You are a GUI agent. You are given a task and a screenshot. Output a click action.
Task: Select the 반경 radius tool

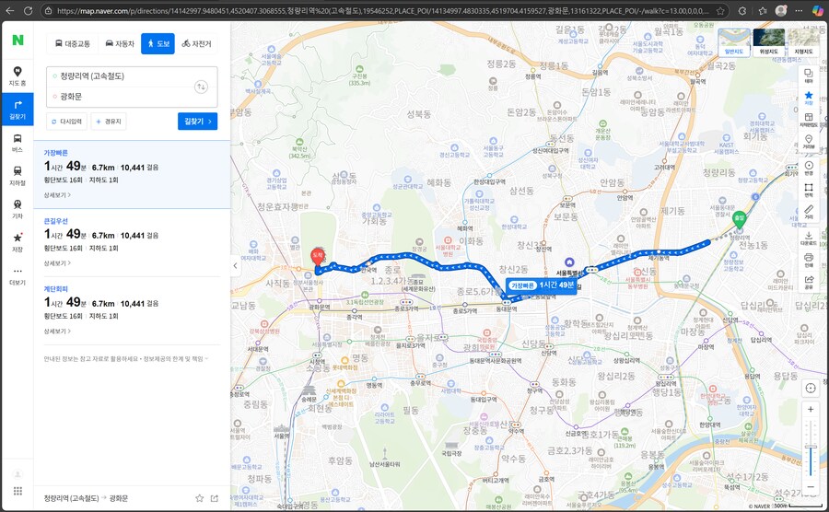809,168
